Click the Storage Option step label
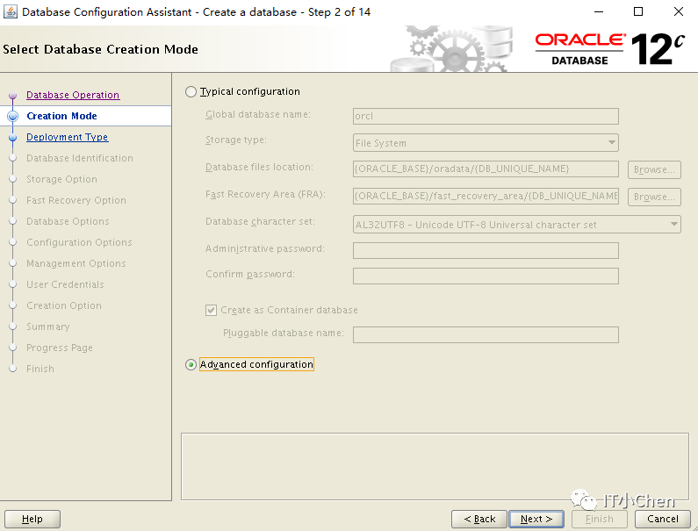The width and height of the screenshot is (698, 531). pyautogui.click(x=61, y=179)
